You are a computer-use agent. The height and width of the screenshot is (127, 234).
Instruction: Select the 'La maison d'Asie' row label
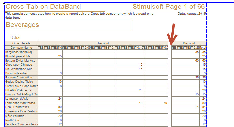pyautogui.click(x=21, y=99)
